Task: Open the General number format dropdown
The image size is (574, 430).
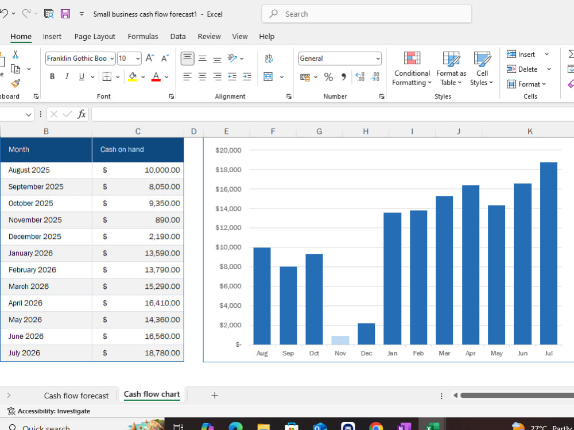Action: tap(378, 59)
